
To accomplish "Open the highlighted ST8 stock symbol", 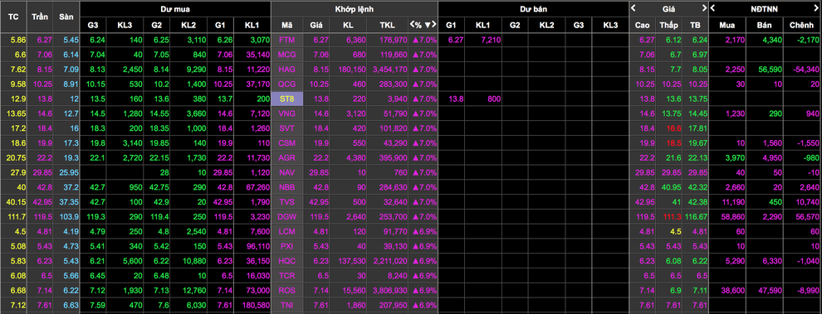I will click(286, 99).
